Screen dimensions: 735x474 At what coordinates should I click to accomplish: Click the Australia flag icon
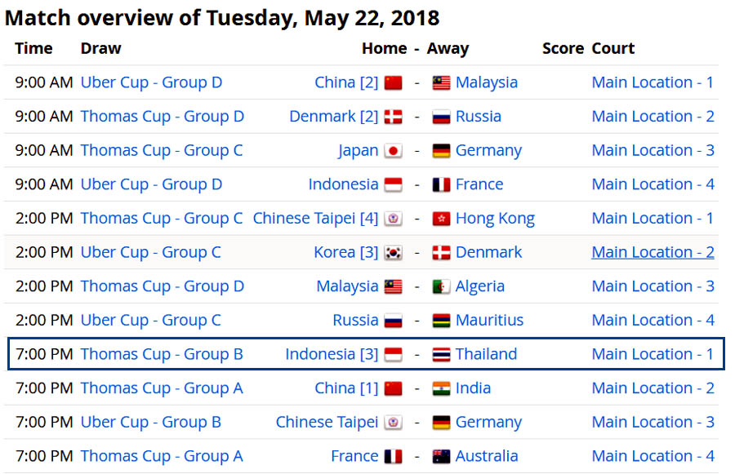pos(441,457)
